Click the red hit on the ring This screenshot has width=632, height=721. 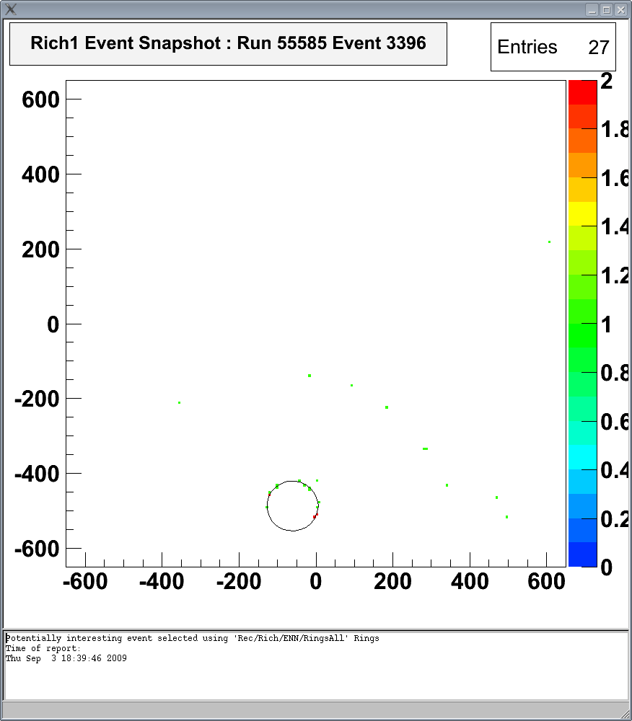tap(315, 516)
